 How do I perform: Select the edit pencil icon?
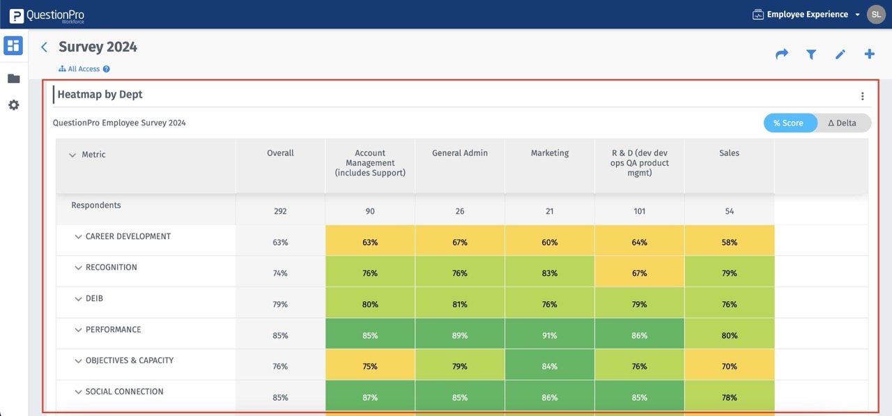point(840,54)
